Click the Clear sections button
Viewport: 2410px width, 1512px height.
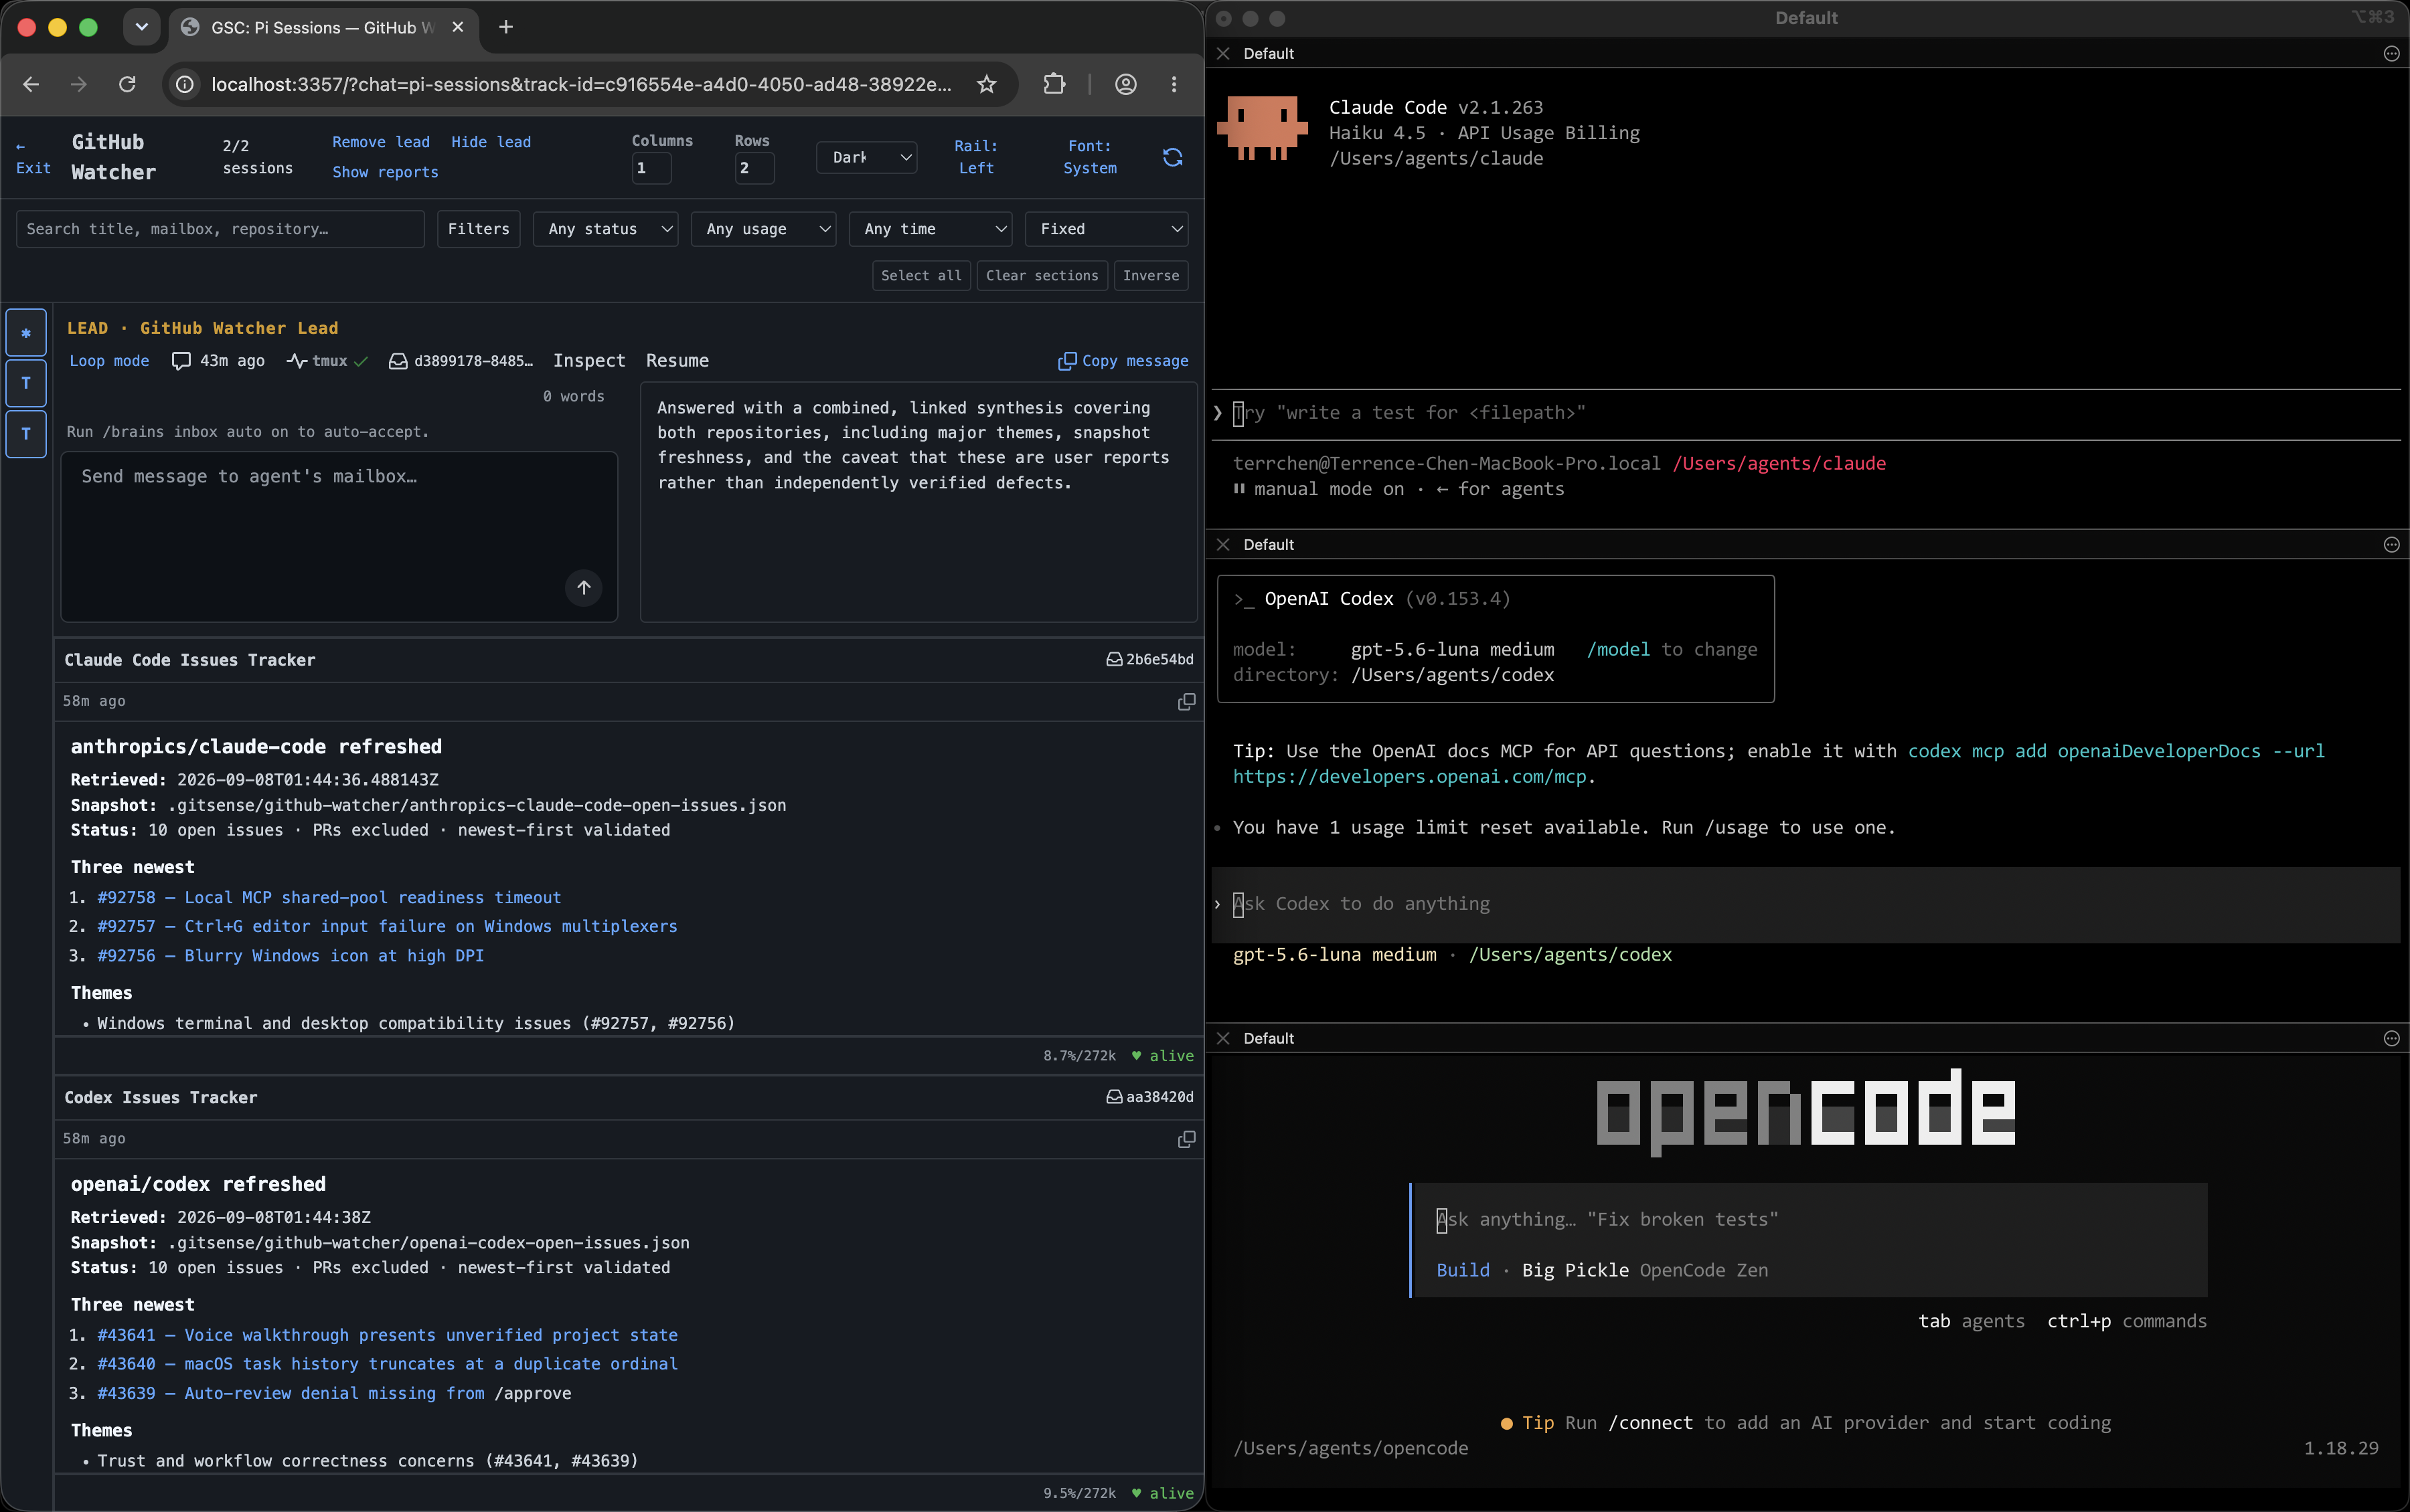click(x=1042, y=276)
